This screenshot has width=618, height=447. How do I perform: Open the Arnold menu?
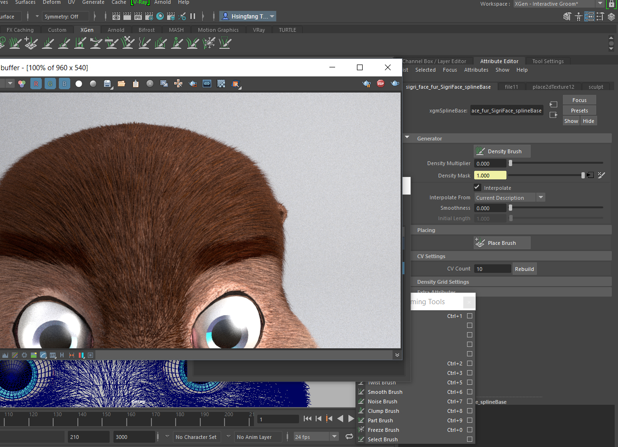click(162, 3)
